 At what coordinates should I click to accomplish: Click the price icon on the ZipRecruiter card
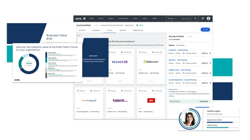[x=153, y=52]
